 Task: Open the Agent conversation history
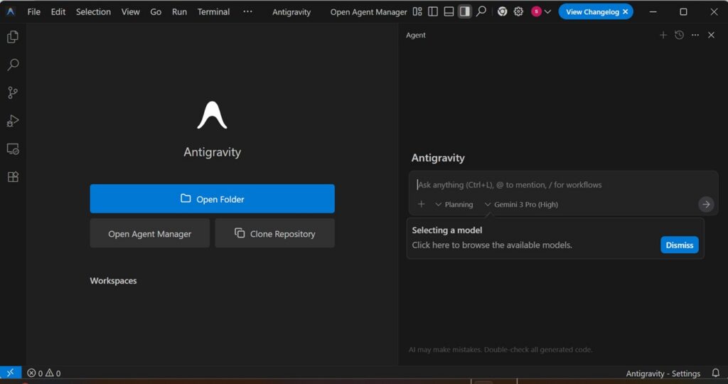click(x=679, y=35)
